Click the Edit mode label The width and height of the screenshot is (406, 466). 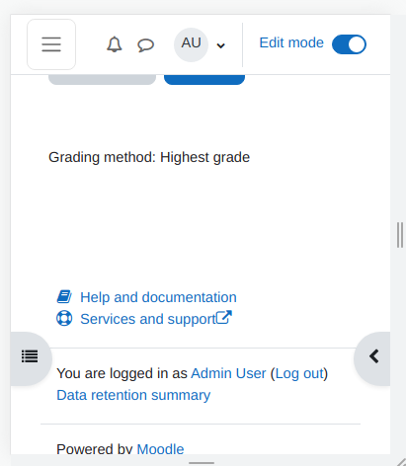(291, 42)
